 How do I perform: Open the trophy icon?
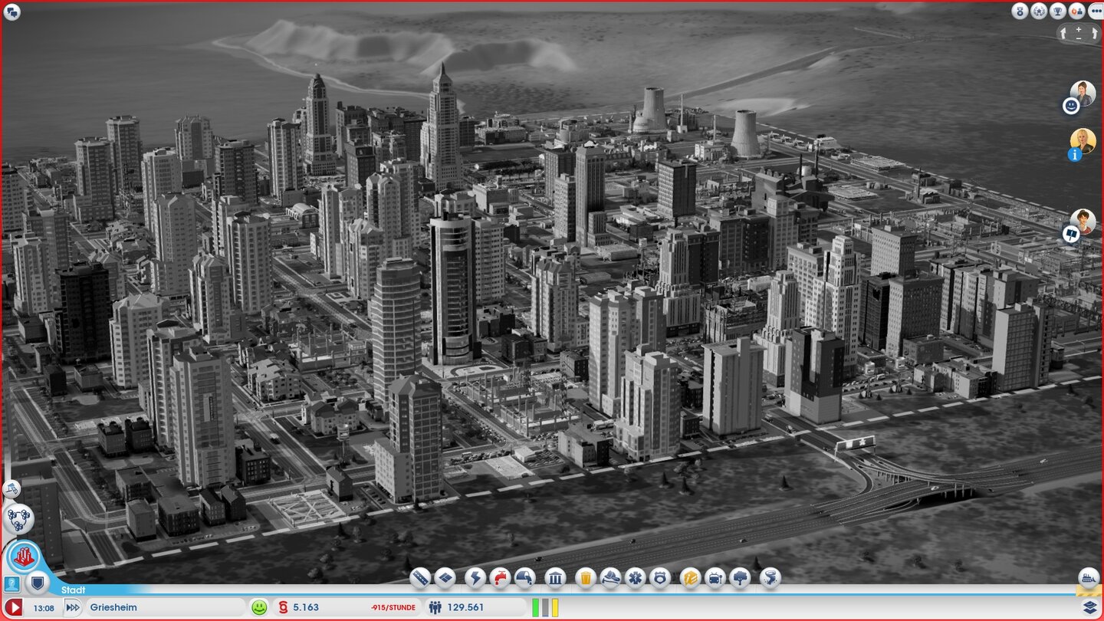tap(1058, 11)
